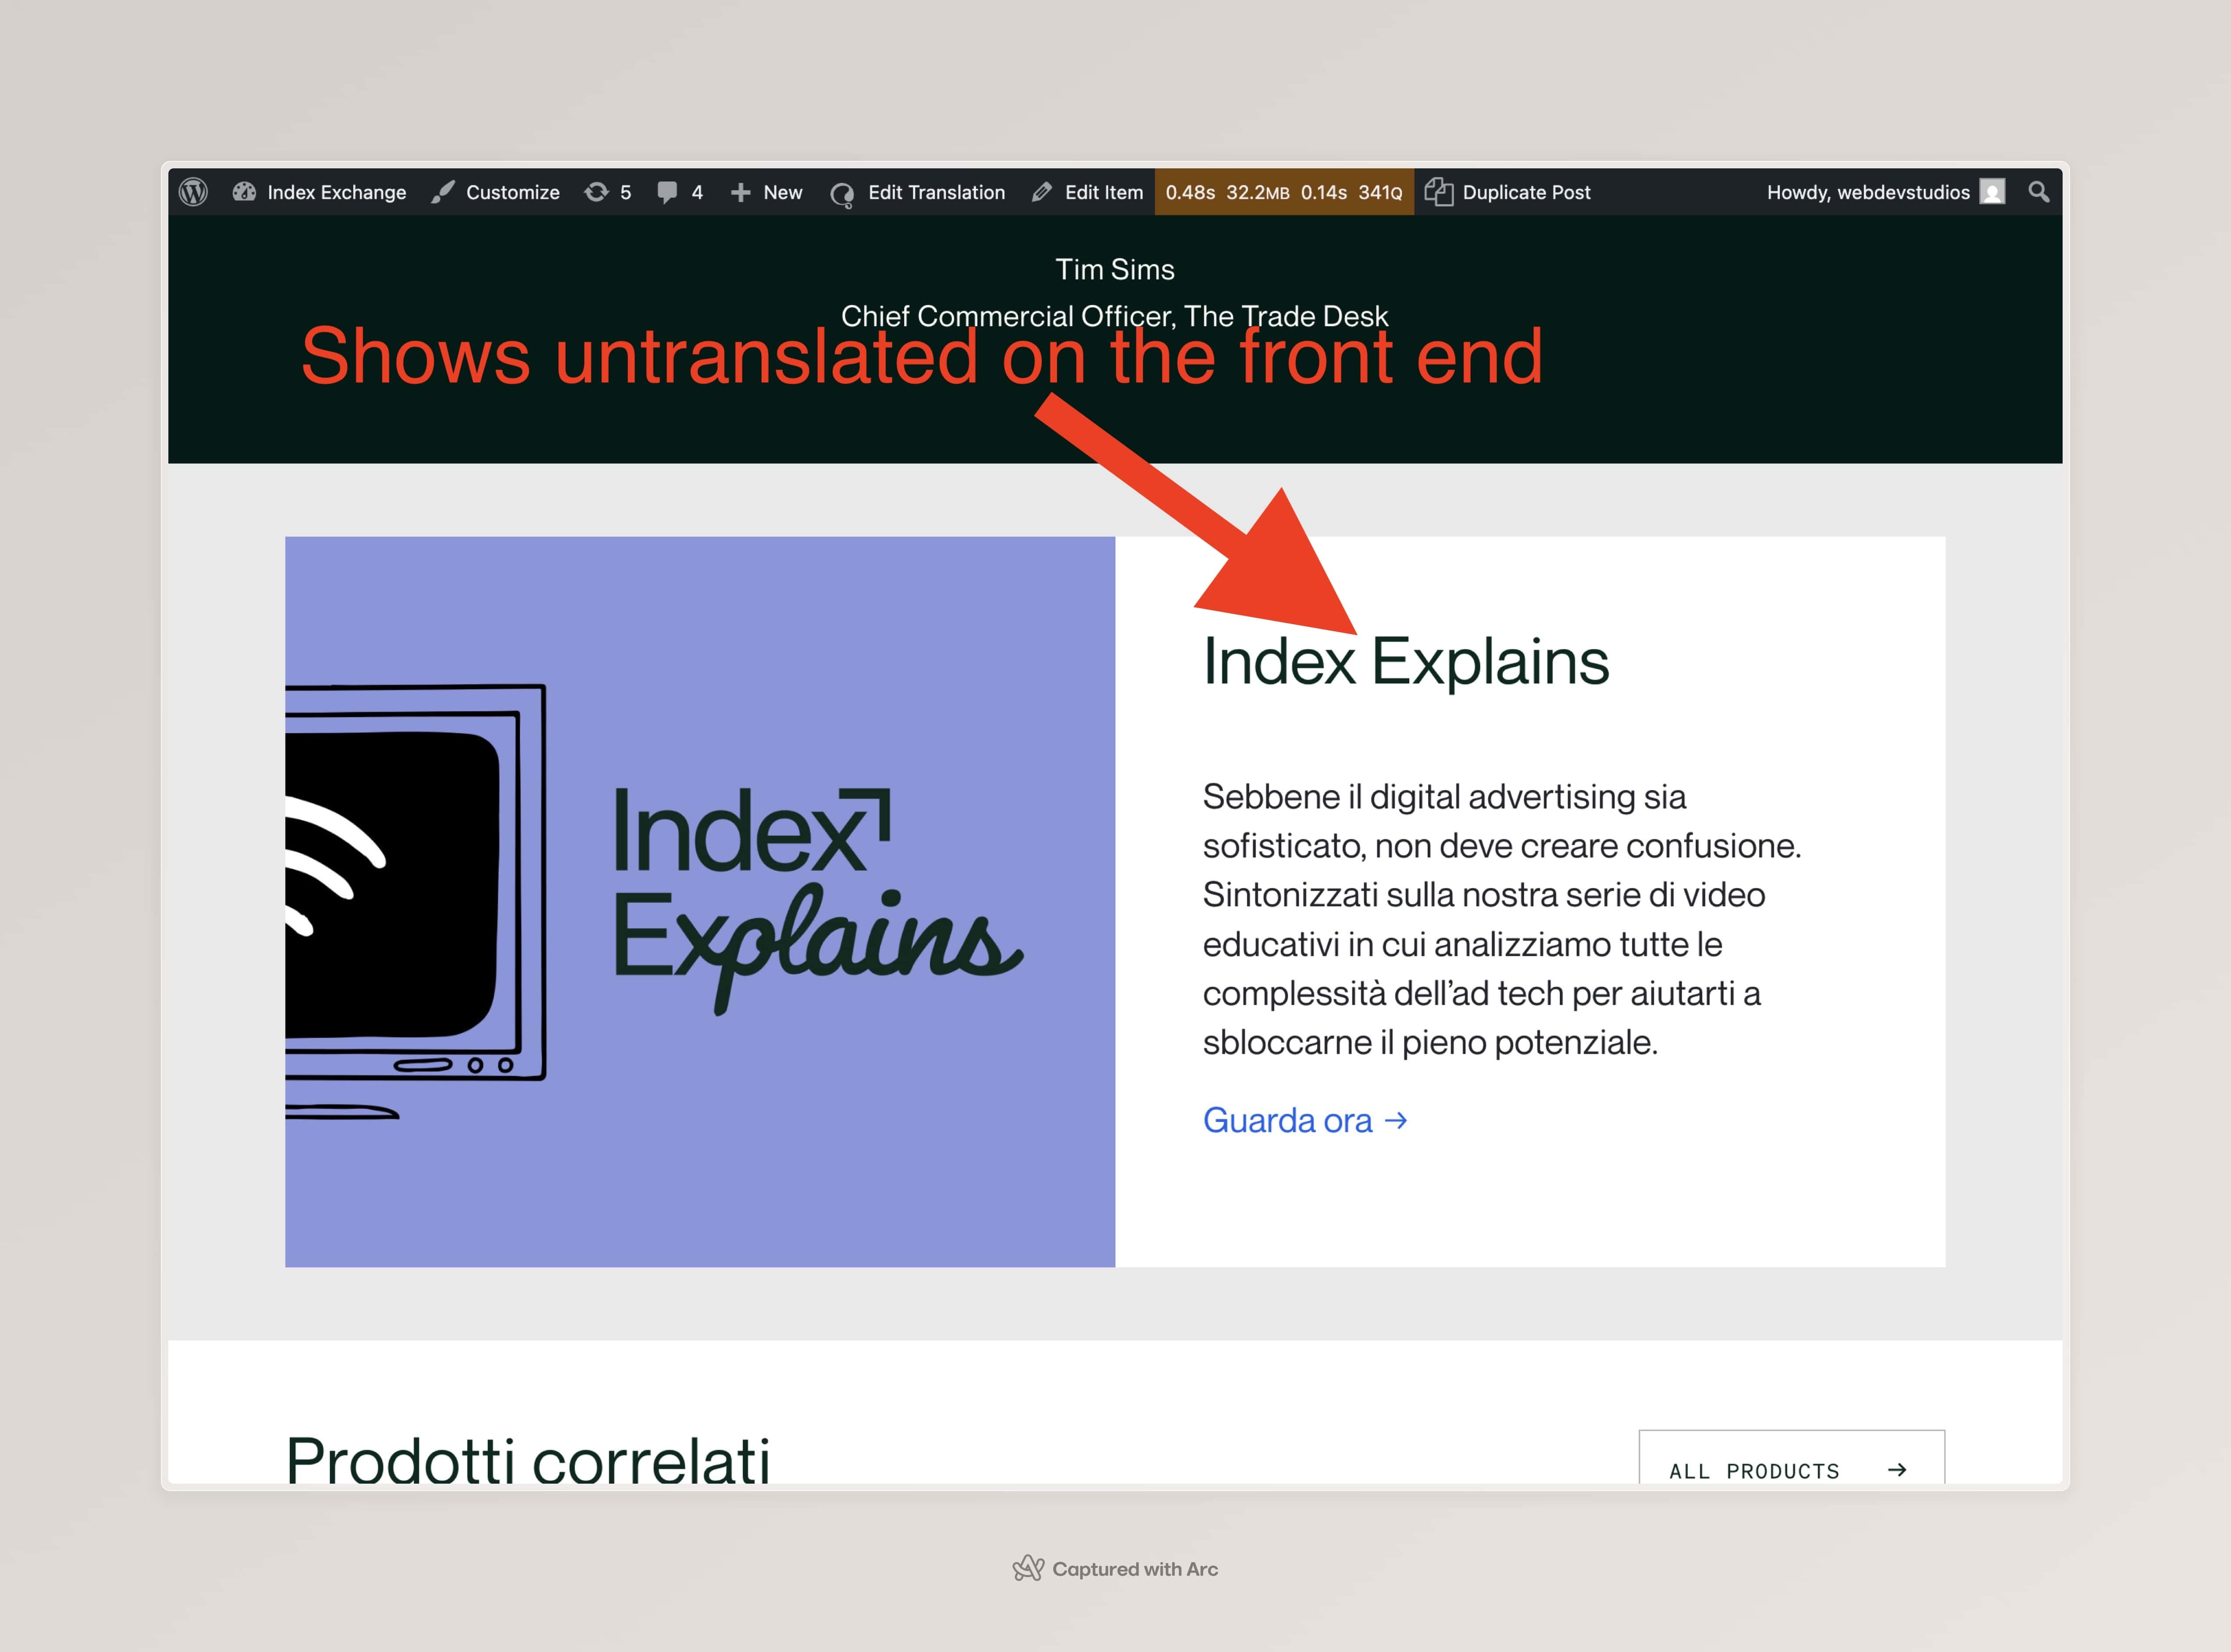2231x1652 pixels.
Task: Open the WordPress logo menu
Action: 193,192
